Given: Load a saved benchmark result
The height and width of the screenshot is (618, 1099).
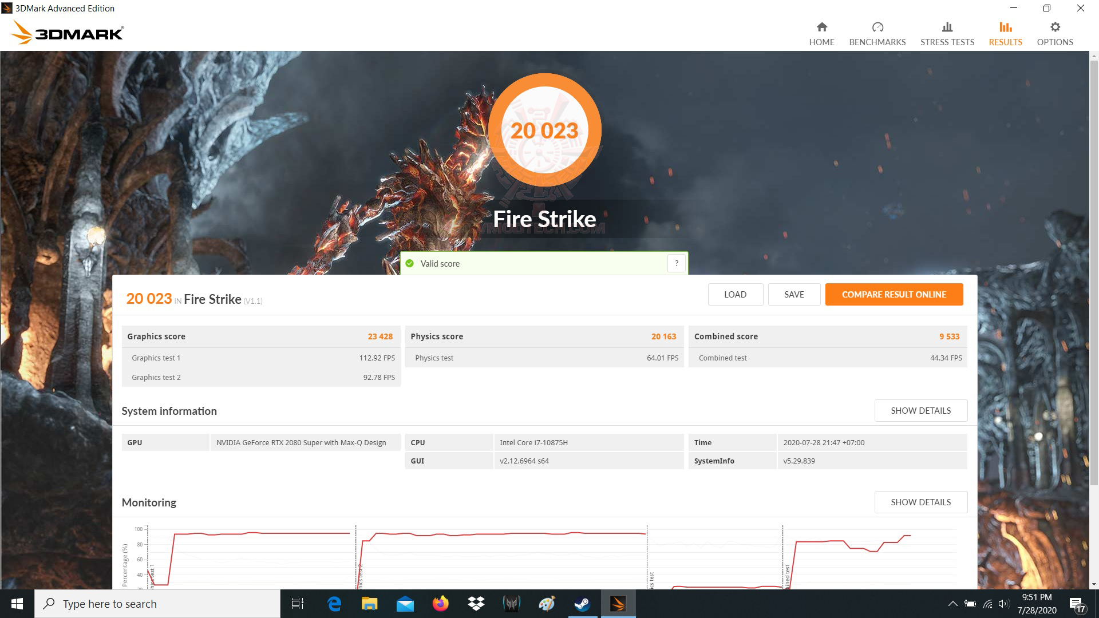Looking at the screenshot, I should pyautogui.click(x=735, y=294).
